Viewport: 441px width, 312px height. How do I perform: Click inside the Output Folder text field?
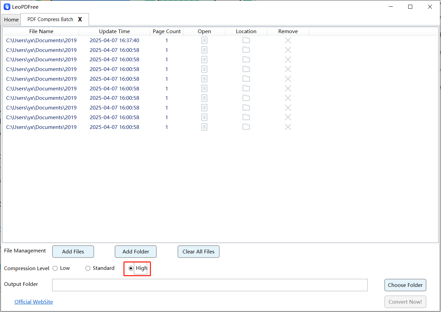point(210,285)
